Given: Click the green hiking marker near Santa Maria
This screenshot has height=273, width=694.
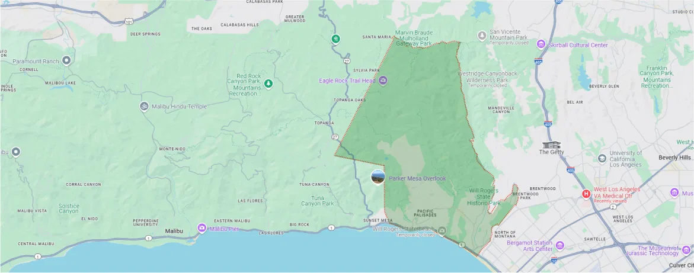Looking at the screenshot, I should coord(335,39).
